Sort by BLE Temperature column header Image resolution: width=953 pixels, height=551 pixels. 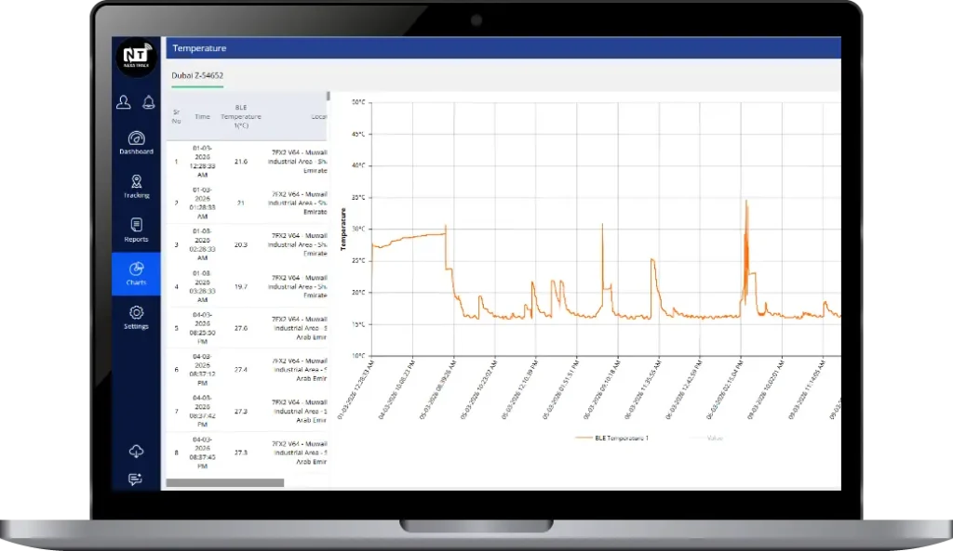click(241, 117)
